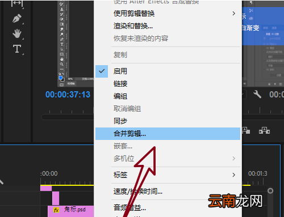
Task: Expand the 标签 submenu arrow
Action: 234,175
